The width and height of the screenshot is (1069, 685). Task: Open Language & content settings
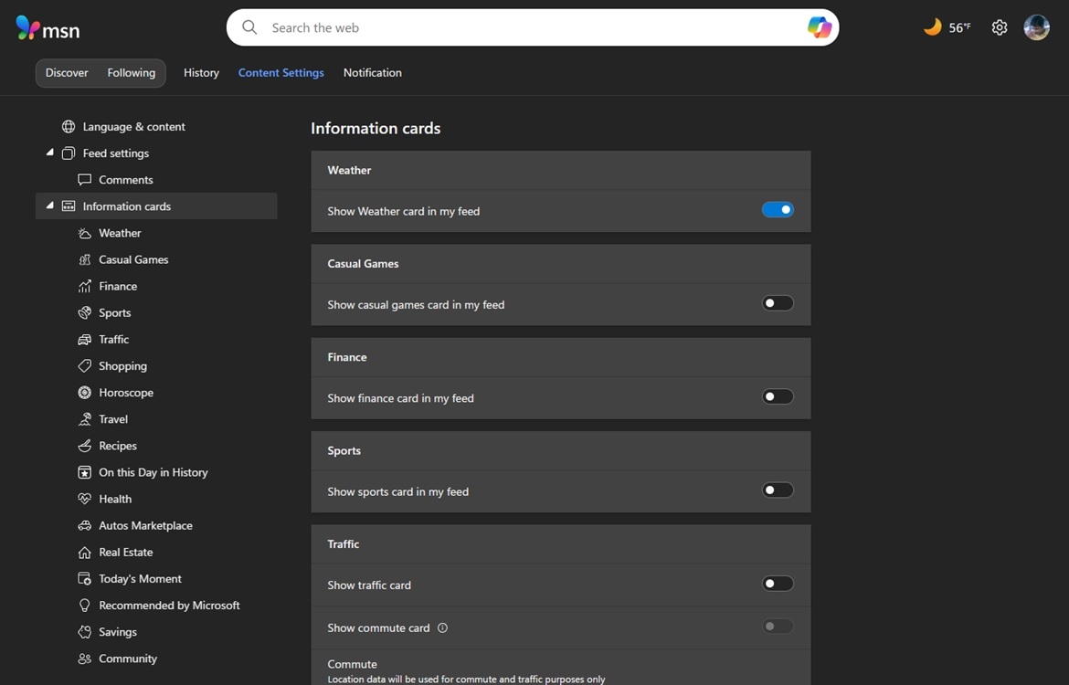pos(133,126)
